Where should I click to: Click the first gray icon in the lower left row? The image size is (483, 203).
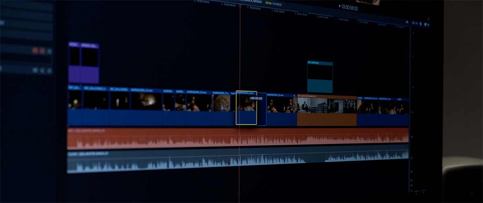35,70
